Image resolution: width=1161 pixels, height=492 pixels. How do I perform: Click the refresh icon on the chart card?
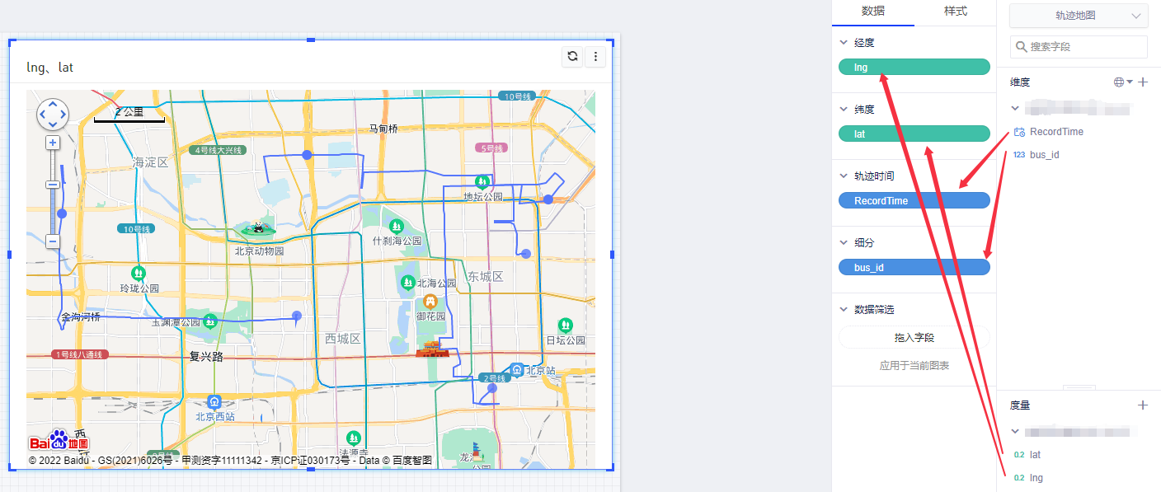572,57
